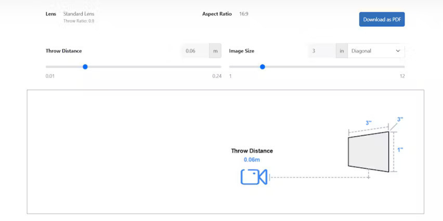The height and width of the screenshot is (221, 443).
Task: Click the Throw Distance input field
Action: (x=195, y=51)
